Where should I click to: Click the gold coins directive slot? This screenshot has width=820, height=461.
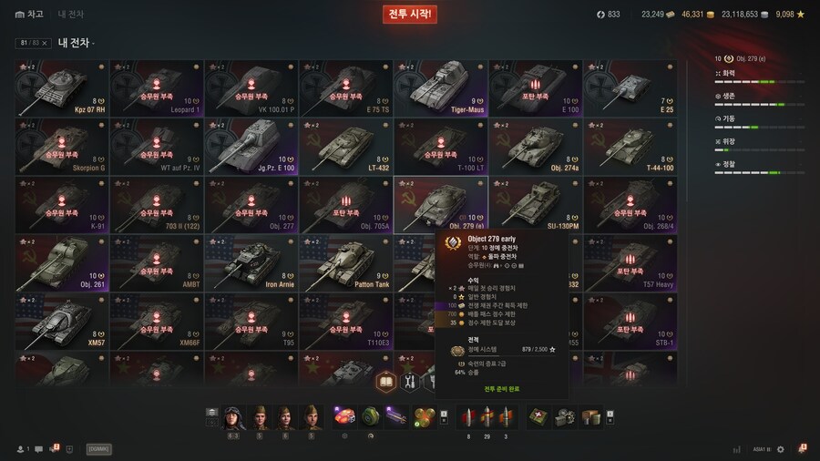(424, 417)
